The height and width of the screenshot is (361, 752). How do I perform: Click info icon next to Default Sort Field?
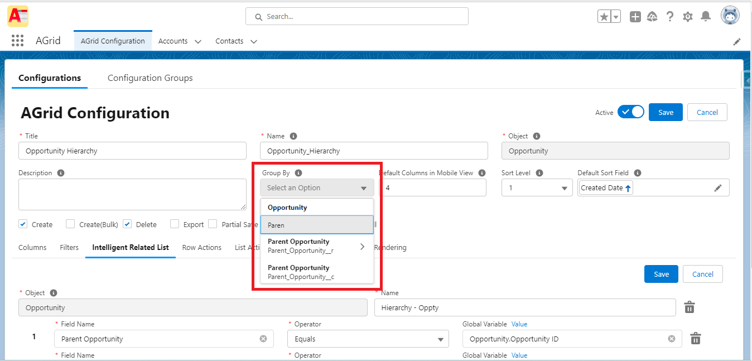[x=638, y=173]
